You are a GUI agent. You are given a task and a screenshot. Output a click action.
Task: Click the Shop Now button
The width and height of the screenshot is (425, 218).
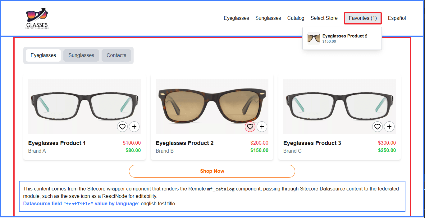tap(212, 171)
